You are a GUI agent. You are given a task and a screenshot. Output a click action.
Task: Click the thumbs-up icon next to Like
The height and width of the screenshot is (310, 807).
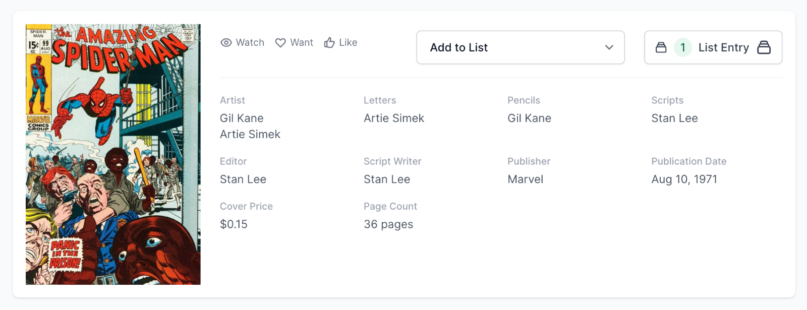pos(329,43)
